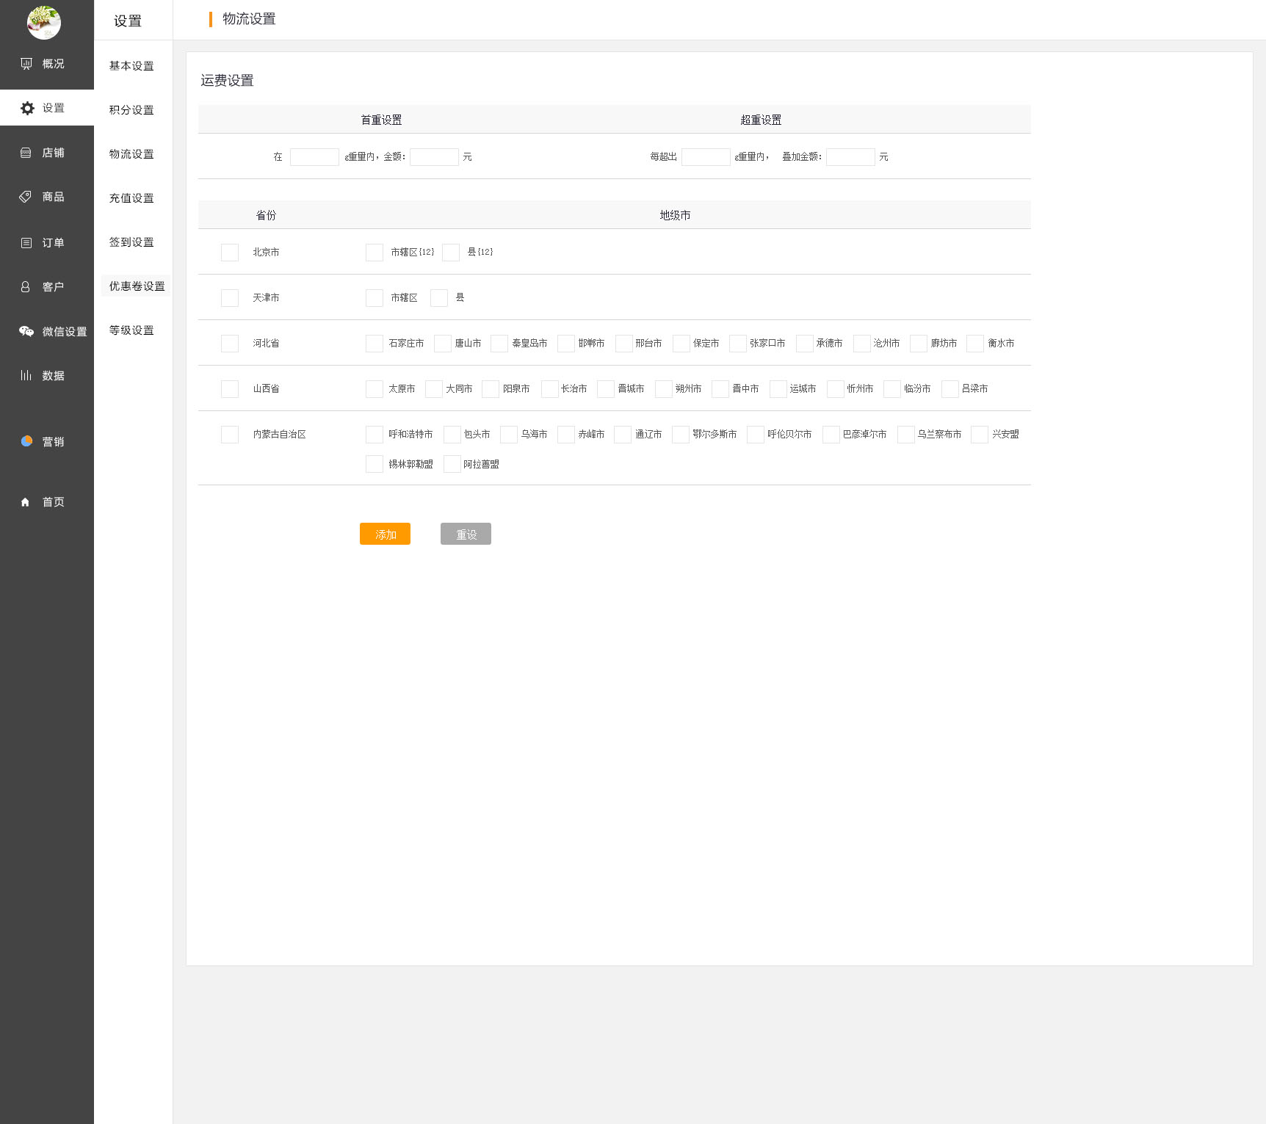This screenshot has width=1266, height=1124.
Task: Open 基本设置 in settings submenu
Action: (131, 66)
